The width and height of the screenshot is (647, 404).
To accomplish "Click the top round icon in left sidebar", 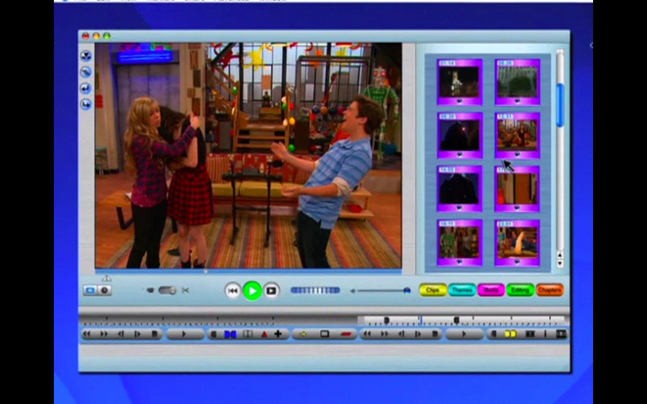I will [x=86, y=56].
